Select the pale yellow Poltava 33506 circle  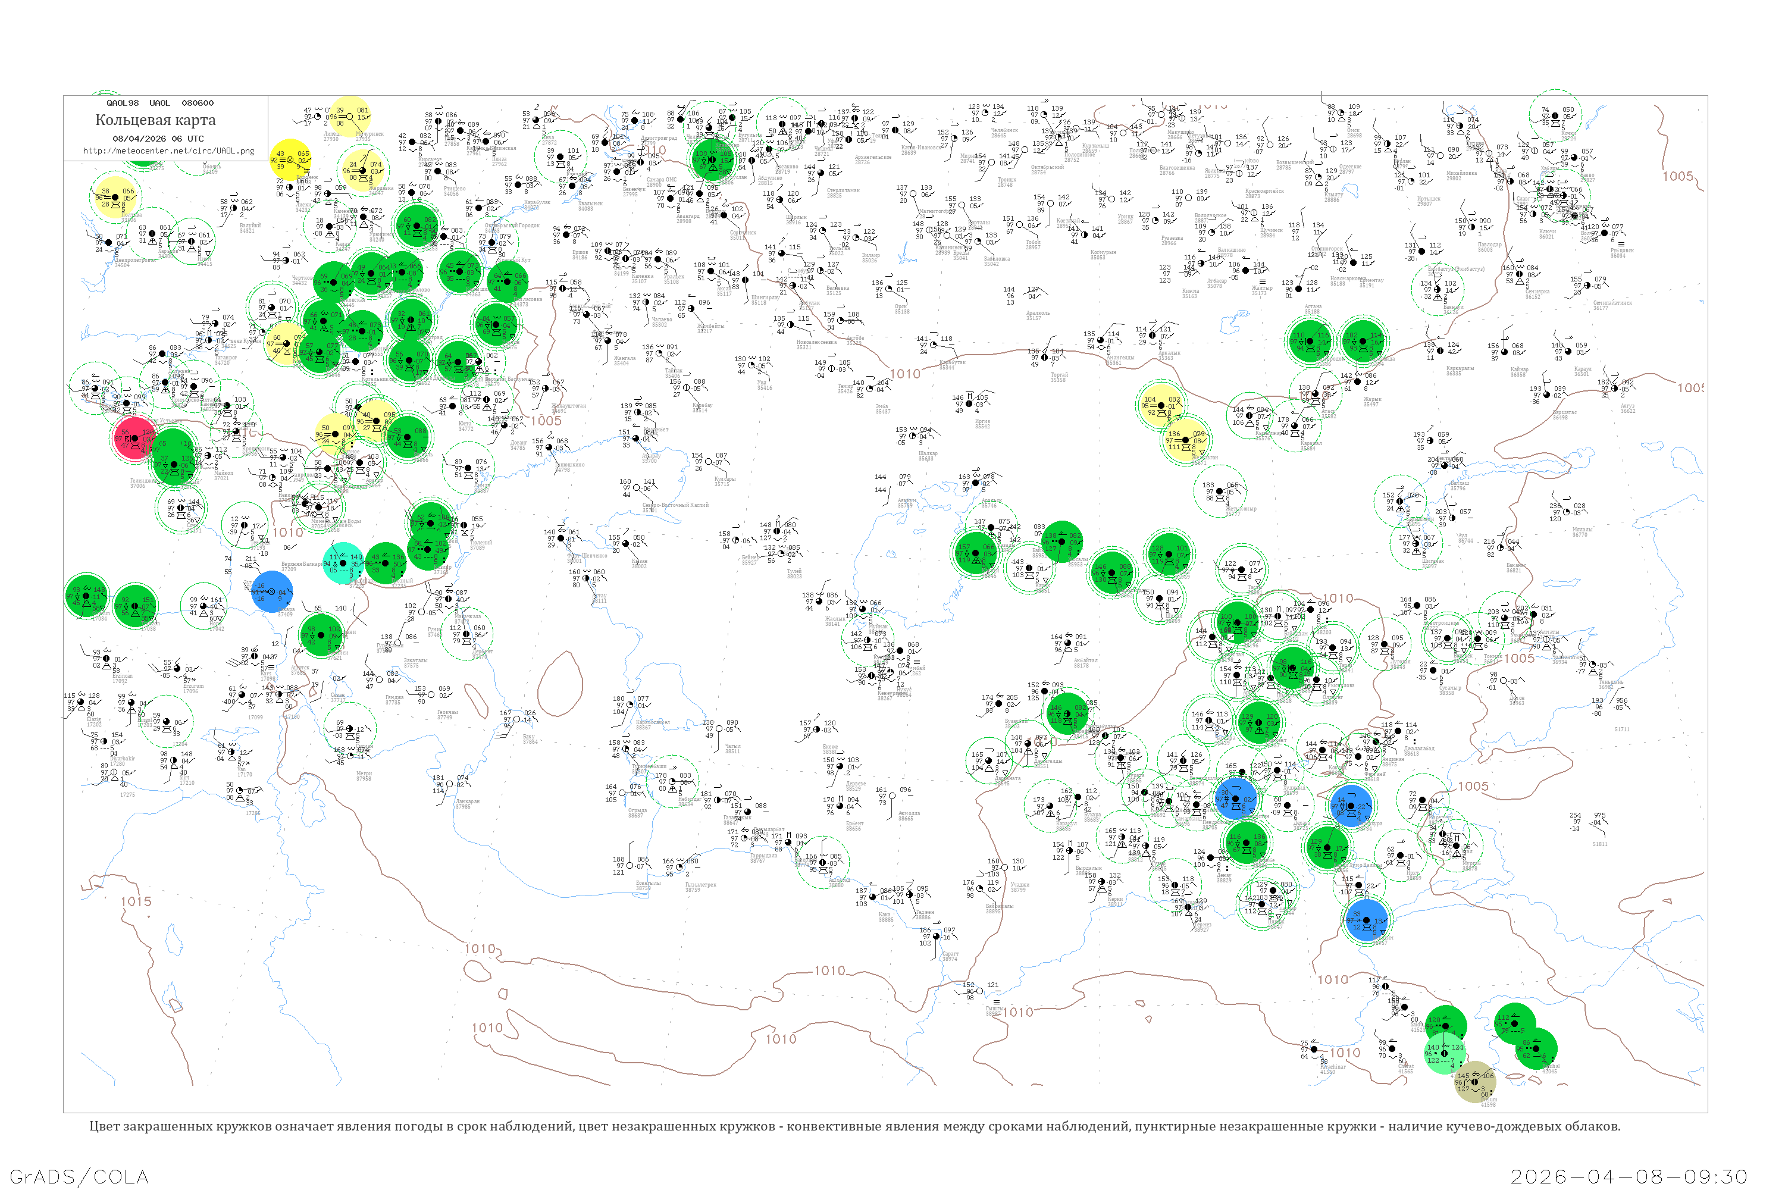(x=115, y=198)
